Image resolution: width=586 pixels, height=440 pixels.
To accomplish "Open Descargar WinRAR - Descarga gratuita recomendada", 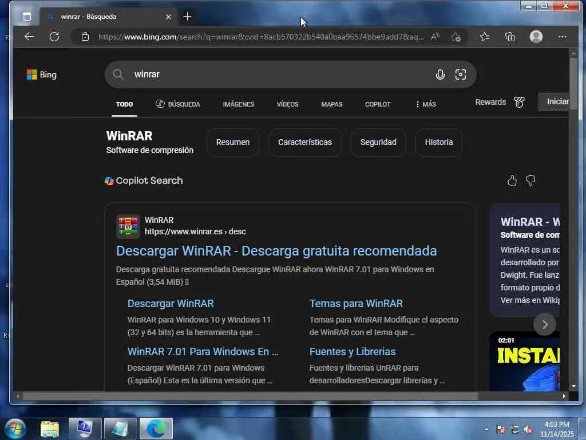I will (276, 251).
